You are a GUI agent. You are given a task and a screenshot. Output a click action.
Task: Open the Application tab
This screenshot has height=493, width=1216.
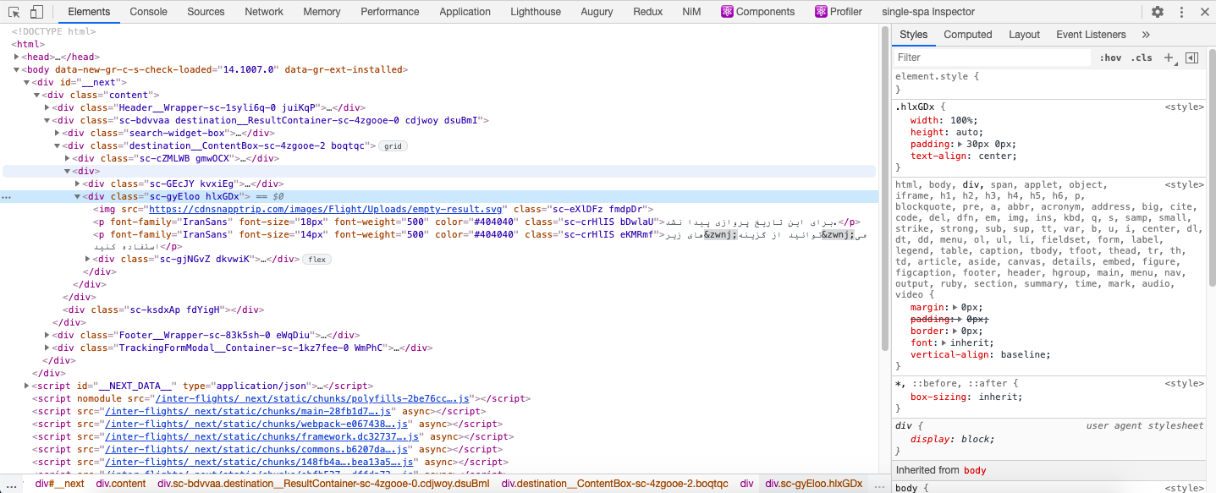[x=465, y=12]
